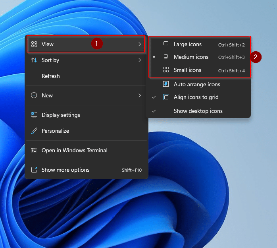
Task: Click the Display settings monitor icon
Action: 34,115
